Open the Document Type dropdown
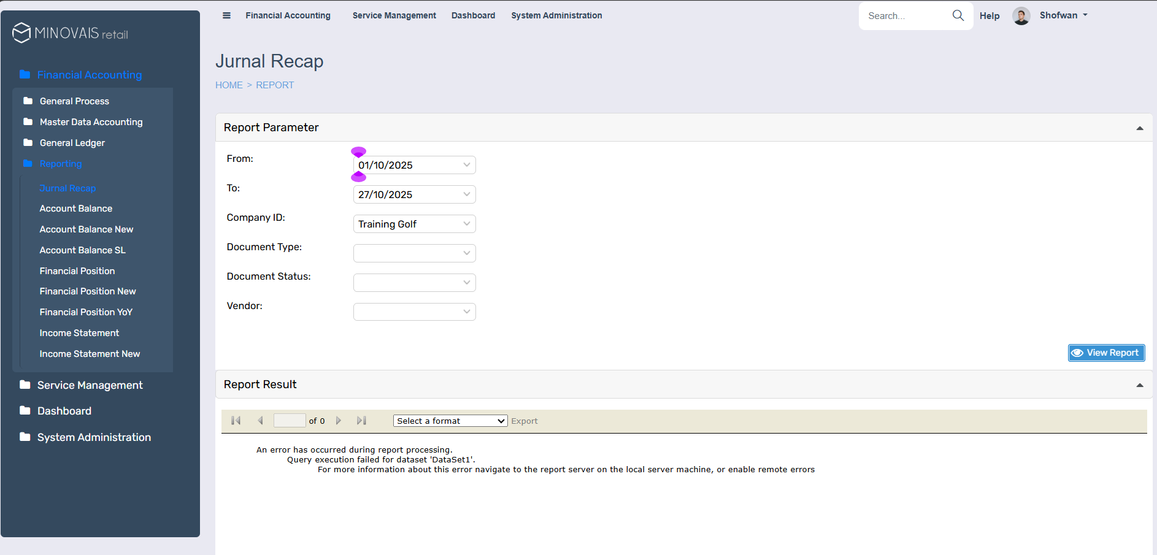Screen dimensions: 1157x555 (x=414, y=253)
